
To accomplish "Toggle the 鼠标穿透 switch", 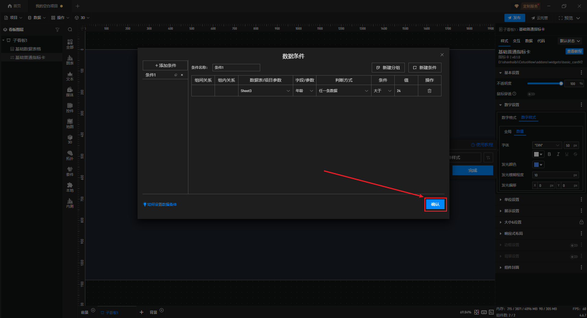I will coord(531,94).
